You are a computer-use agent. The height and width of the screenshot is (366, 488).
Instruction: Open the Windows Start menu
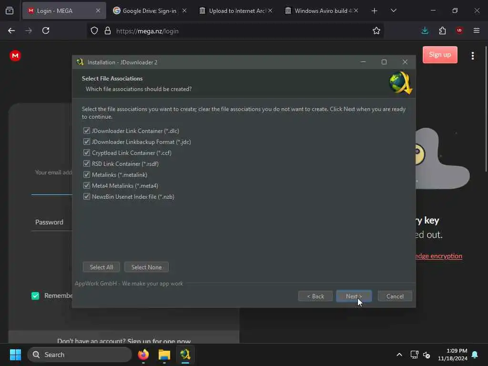pyautogui.click(x=15, y=355)
